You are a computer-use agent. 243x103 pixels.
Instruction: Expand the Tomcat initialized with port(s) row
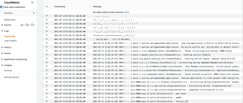pos(47,51)
